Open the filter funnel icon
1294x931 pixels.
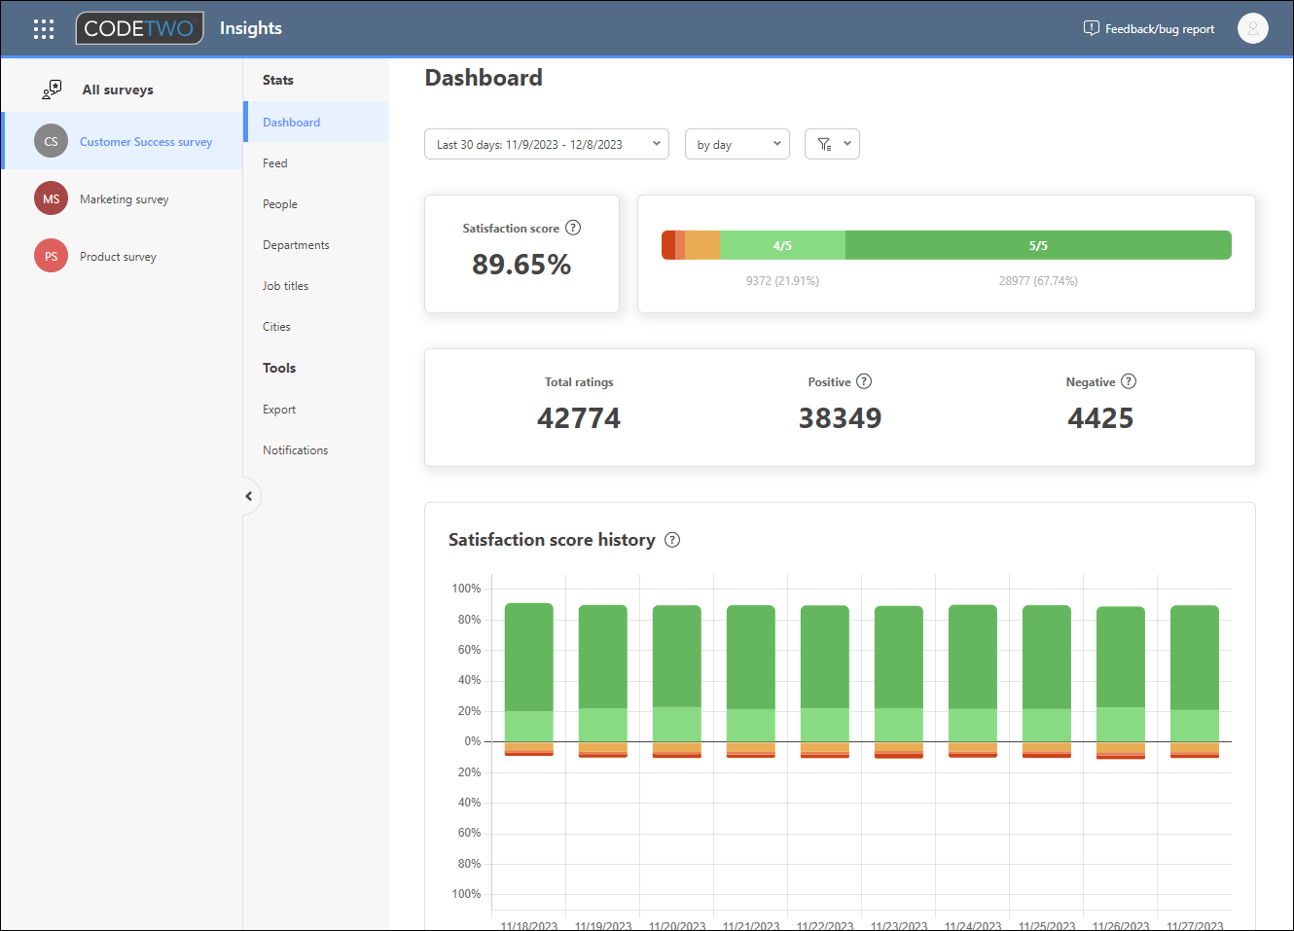825,143
